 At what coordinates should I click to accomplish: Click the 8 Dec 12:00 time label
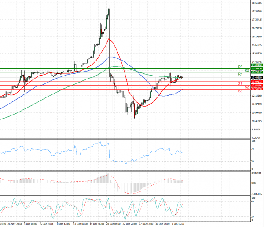pyautogui.click(x=63, y=224)
